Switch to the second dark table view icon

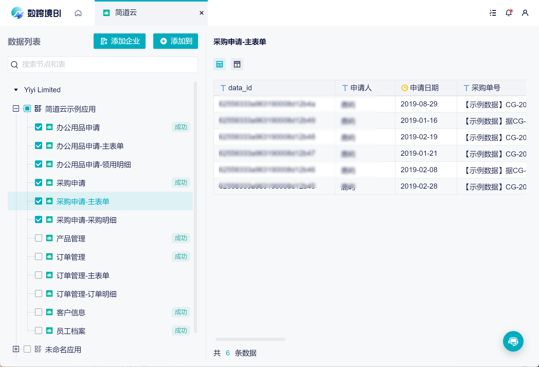(237, 64)
